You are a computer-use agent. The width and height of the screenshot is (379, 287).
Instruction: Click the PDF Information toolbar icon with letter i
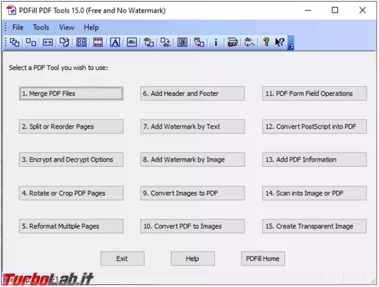pyautogui.click(x=216, y=43)
